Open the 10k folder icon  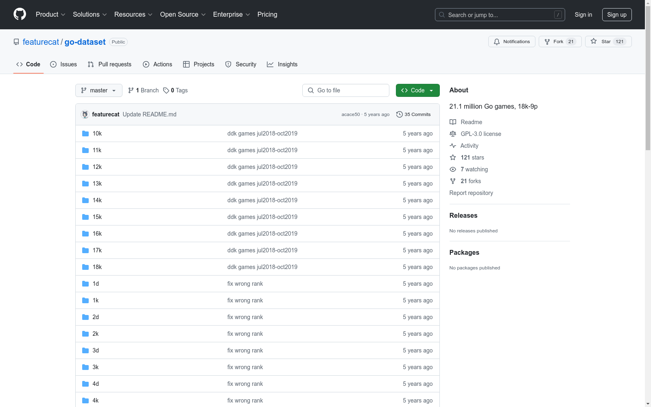[x=85, y=133]
